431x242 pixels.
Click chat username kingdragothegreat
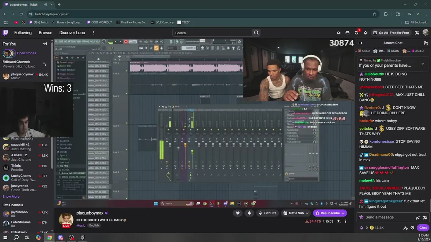[386, 201]
